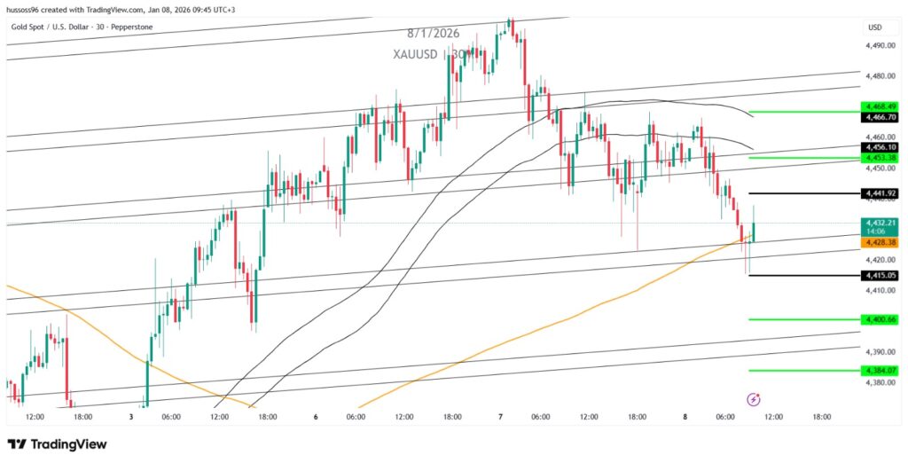Click the TradingView logo at bottom left
The width and height of the screenshot is (908, 463).
tap(57, 444)
